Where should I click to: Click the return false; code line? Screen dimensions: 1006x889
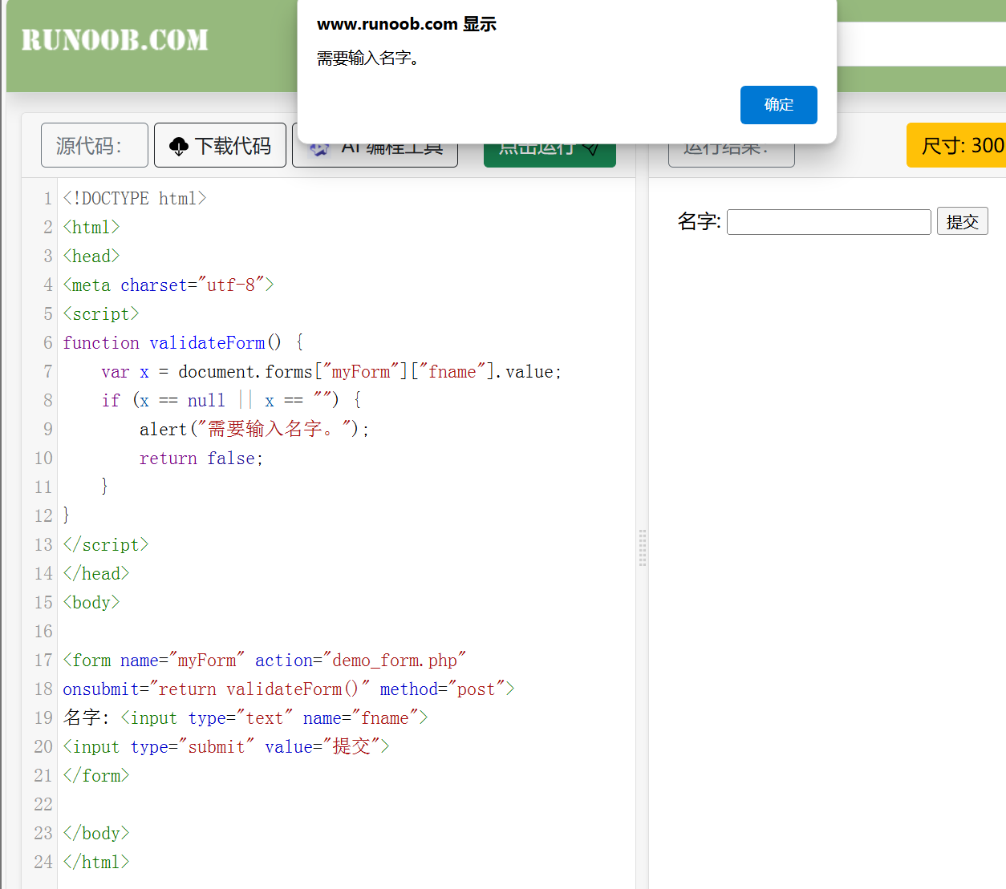click(201, 458)
